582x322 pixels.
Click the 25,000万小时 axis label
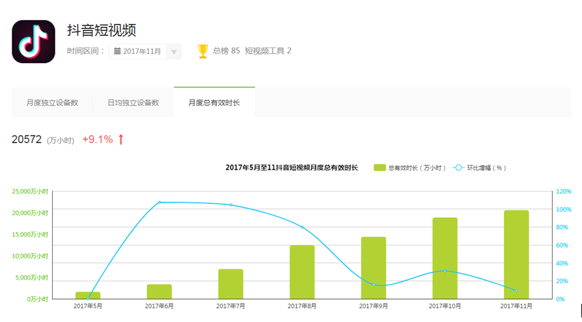tap(30, 191)
